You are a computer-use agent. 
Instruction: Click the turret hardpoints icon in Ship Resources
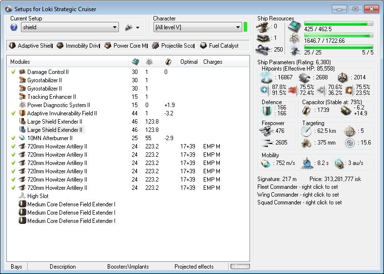point(263,27)
